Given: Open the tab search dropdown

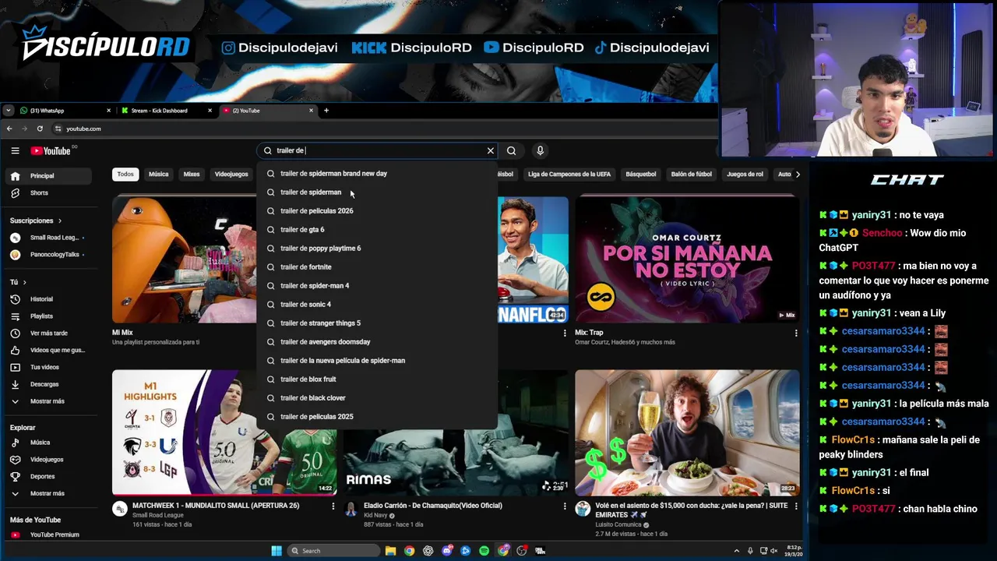Looking at the screenshot, I should pos(8,111).
